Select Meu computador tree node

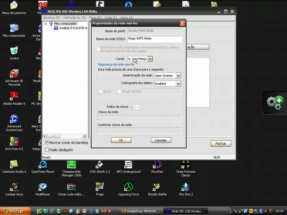[x=65, y=24]
